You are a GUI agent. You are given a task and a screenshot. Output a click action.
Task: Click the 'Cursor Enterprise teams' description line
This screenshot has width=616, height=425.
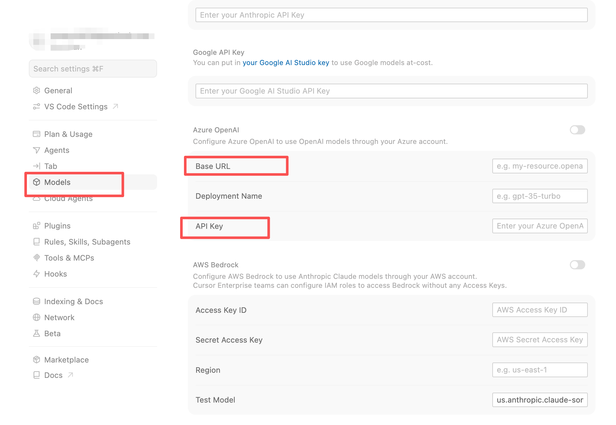pyautogui.click(x=350, y=285)
